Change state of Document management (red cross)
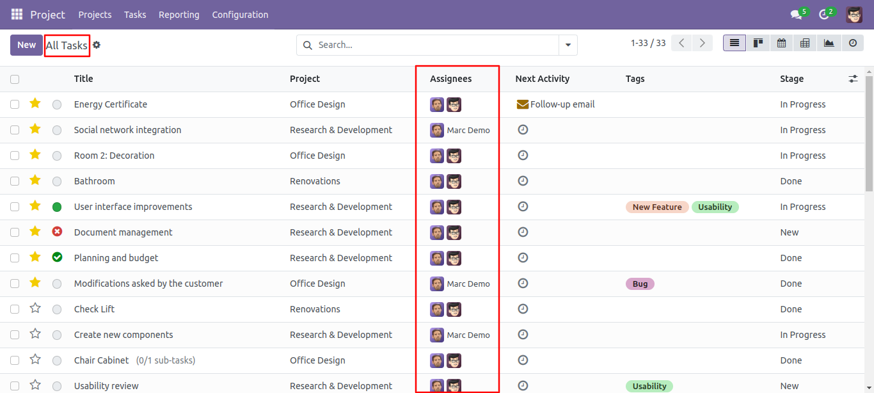 coord(57,232)
